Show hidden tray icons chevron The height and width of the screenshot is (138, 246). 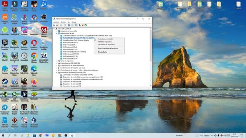(x=212, y=135)
